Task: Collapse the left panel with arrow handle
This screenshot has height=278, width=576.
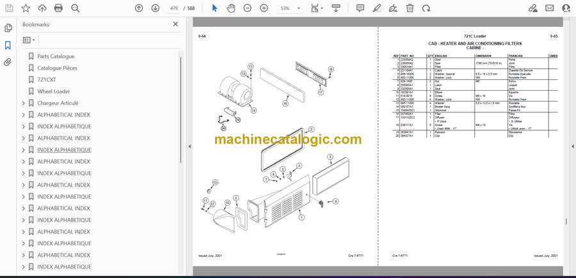Action: pos(189,146)
